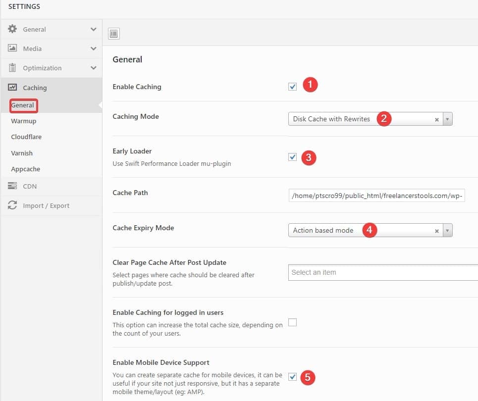Open the Cache Expiry Mode dropdown
This screenshot has height=401, width=478.
click(x=447, y=230)
